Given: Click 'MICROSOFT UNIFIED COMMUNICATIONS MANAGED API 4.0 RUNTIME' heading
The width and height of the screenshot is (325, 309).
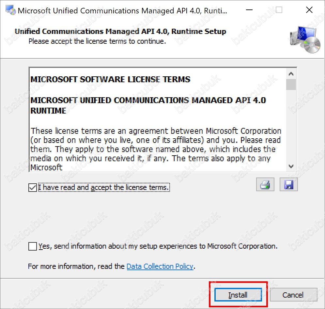Looking at the screenshot, I should pyautogui.click(x=148, y=105).
